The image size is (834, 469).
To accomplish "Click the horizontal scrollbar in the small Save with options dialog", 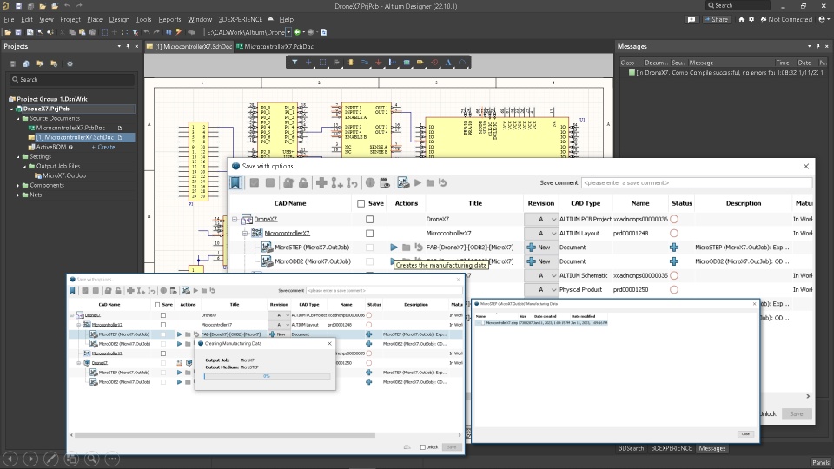I will 224,435.
